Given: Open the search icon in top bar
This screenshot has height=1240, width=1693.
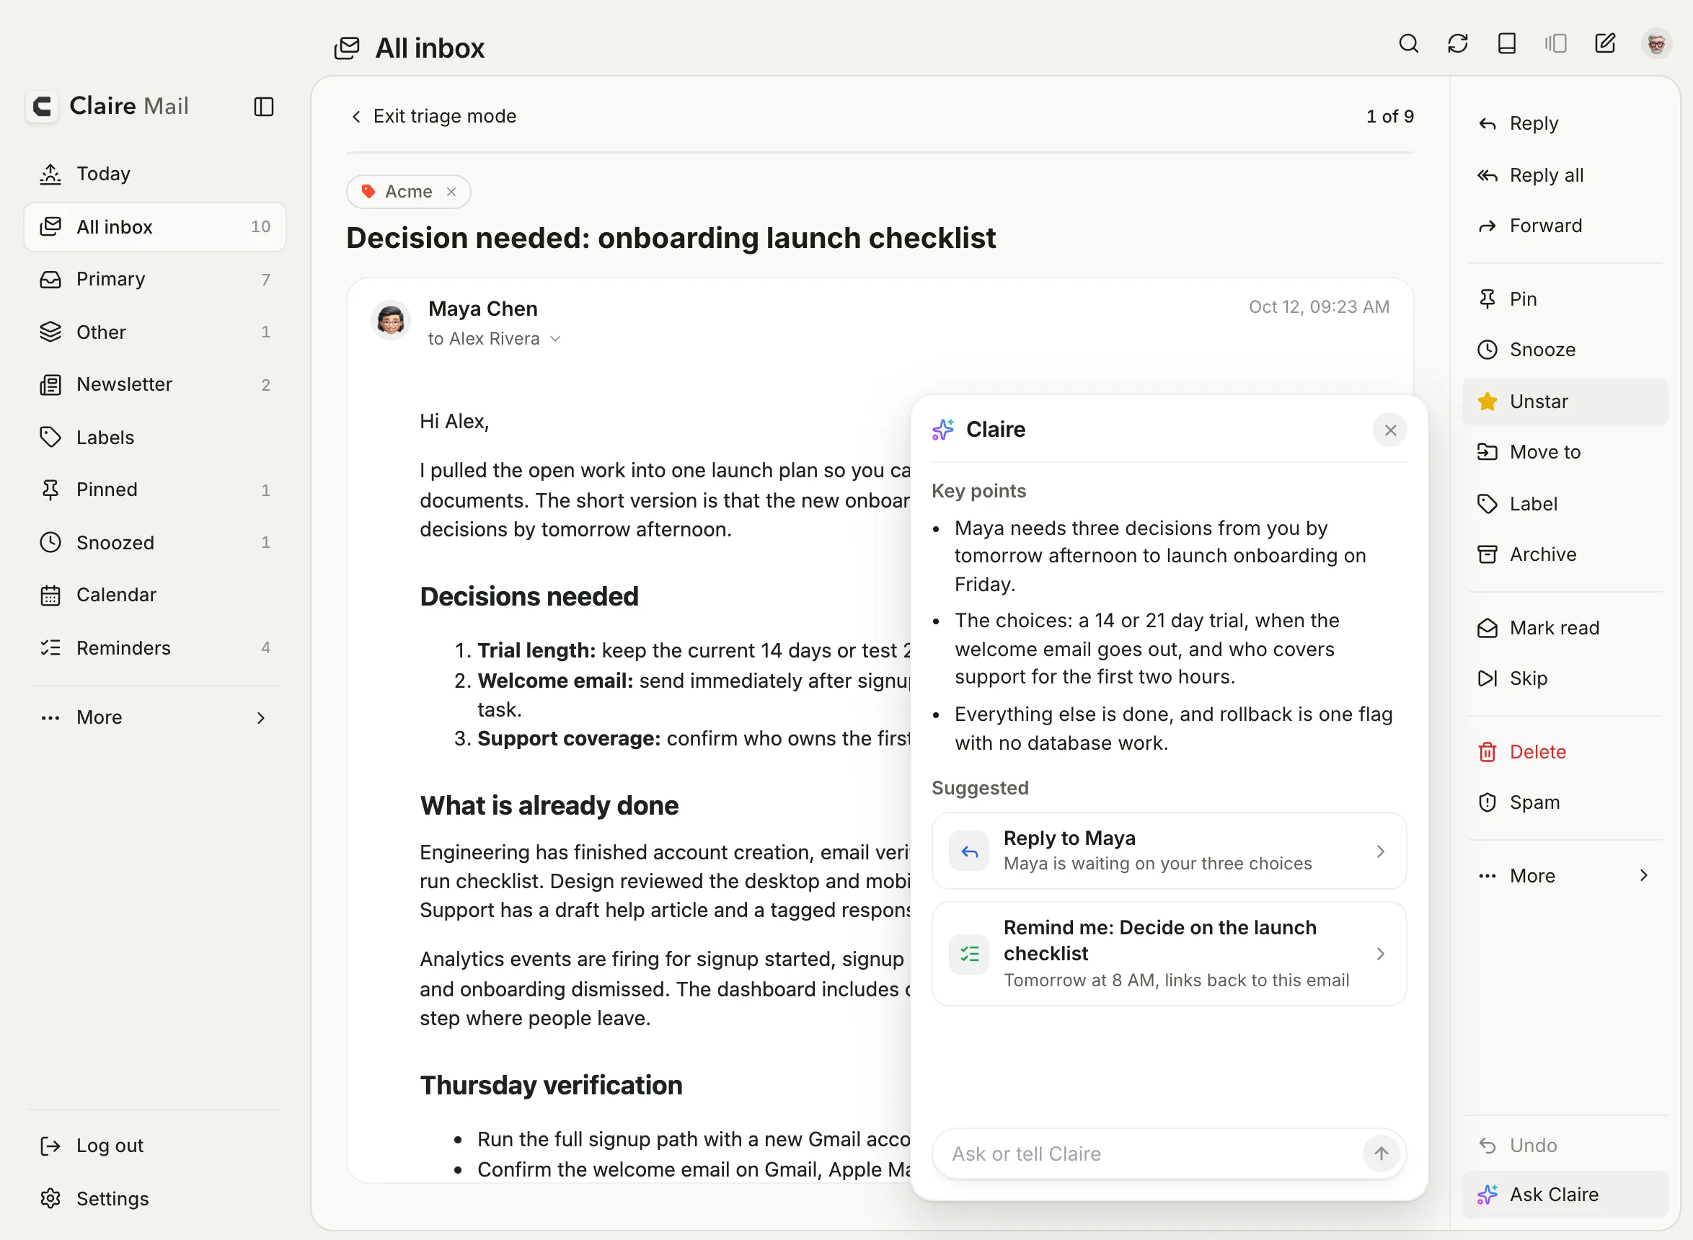Looking at the screenshot, I should (x=1408, y=43).
